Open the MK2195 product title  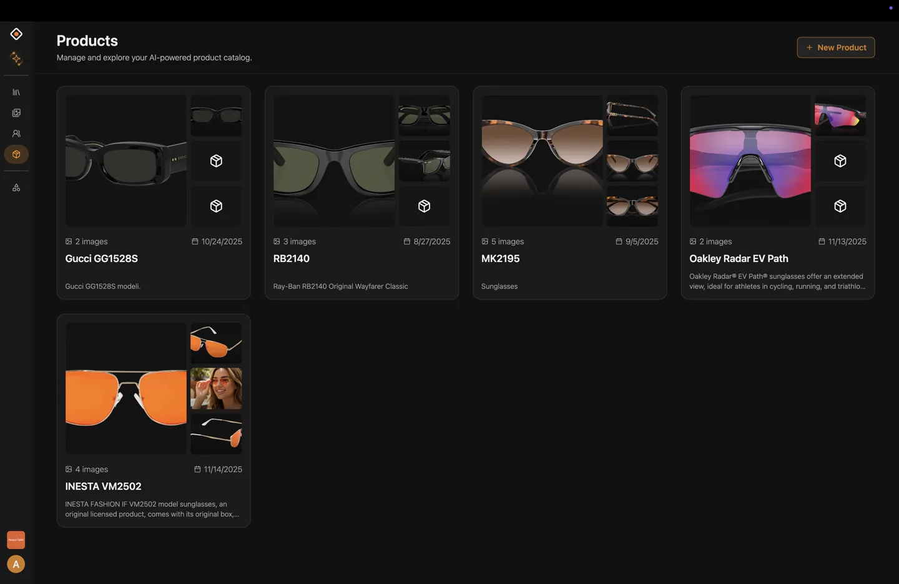tap(501, 258)
